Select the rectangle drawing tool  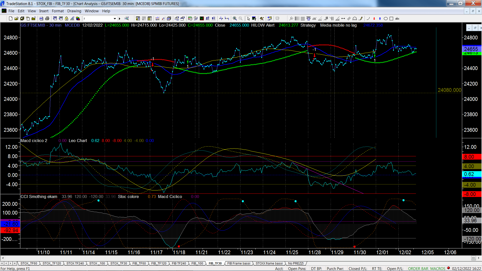391,19
